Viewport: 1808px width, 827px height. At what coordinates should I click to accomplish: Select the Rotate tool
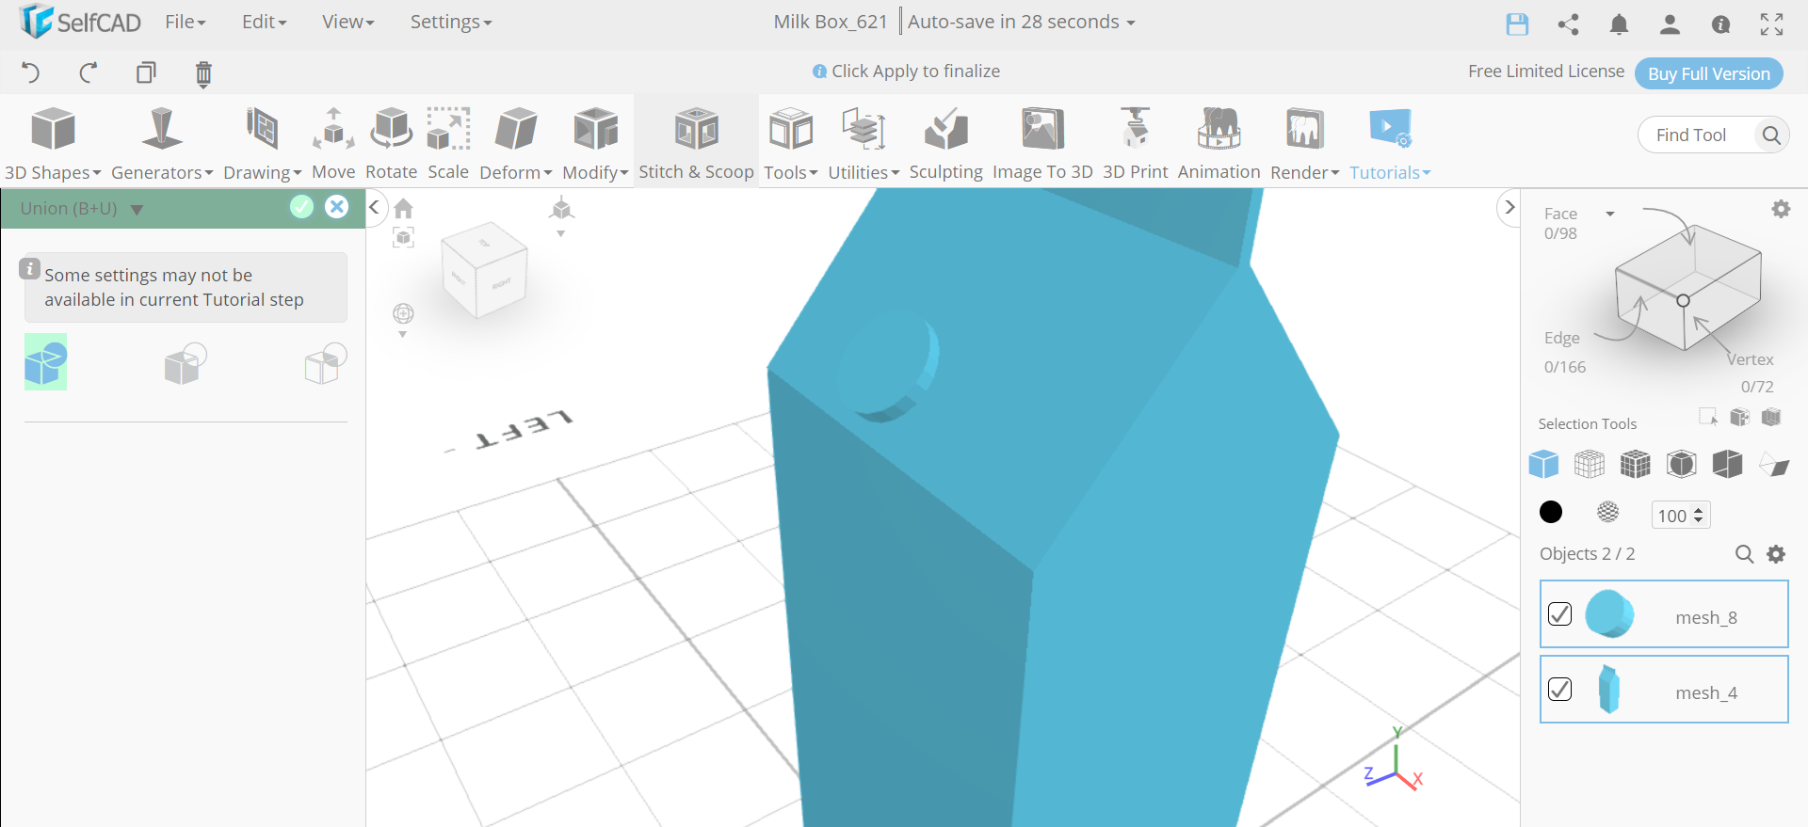click(391, 143)
